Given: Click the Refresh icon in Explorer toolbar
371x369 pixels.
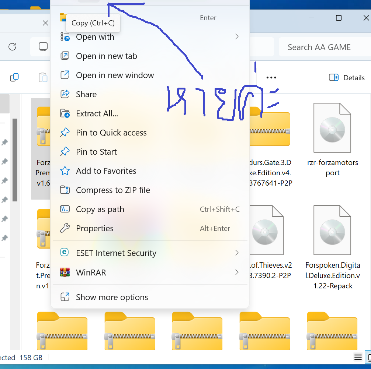Looking at the screenshot, I should click(x=12, y=47).
